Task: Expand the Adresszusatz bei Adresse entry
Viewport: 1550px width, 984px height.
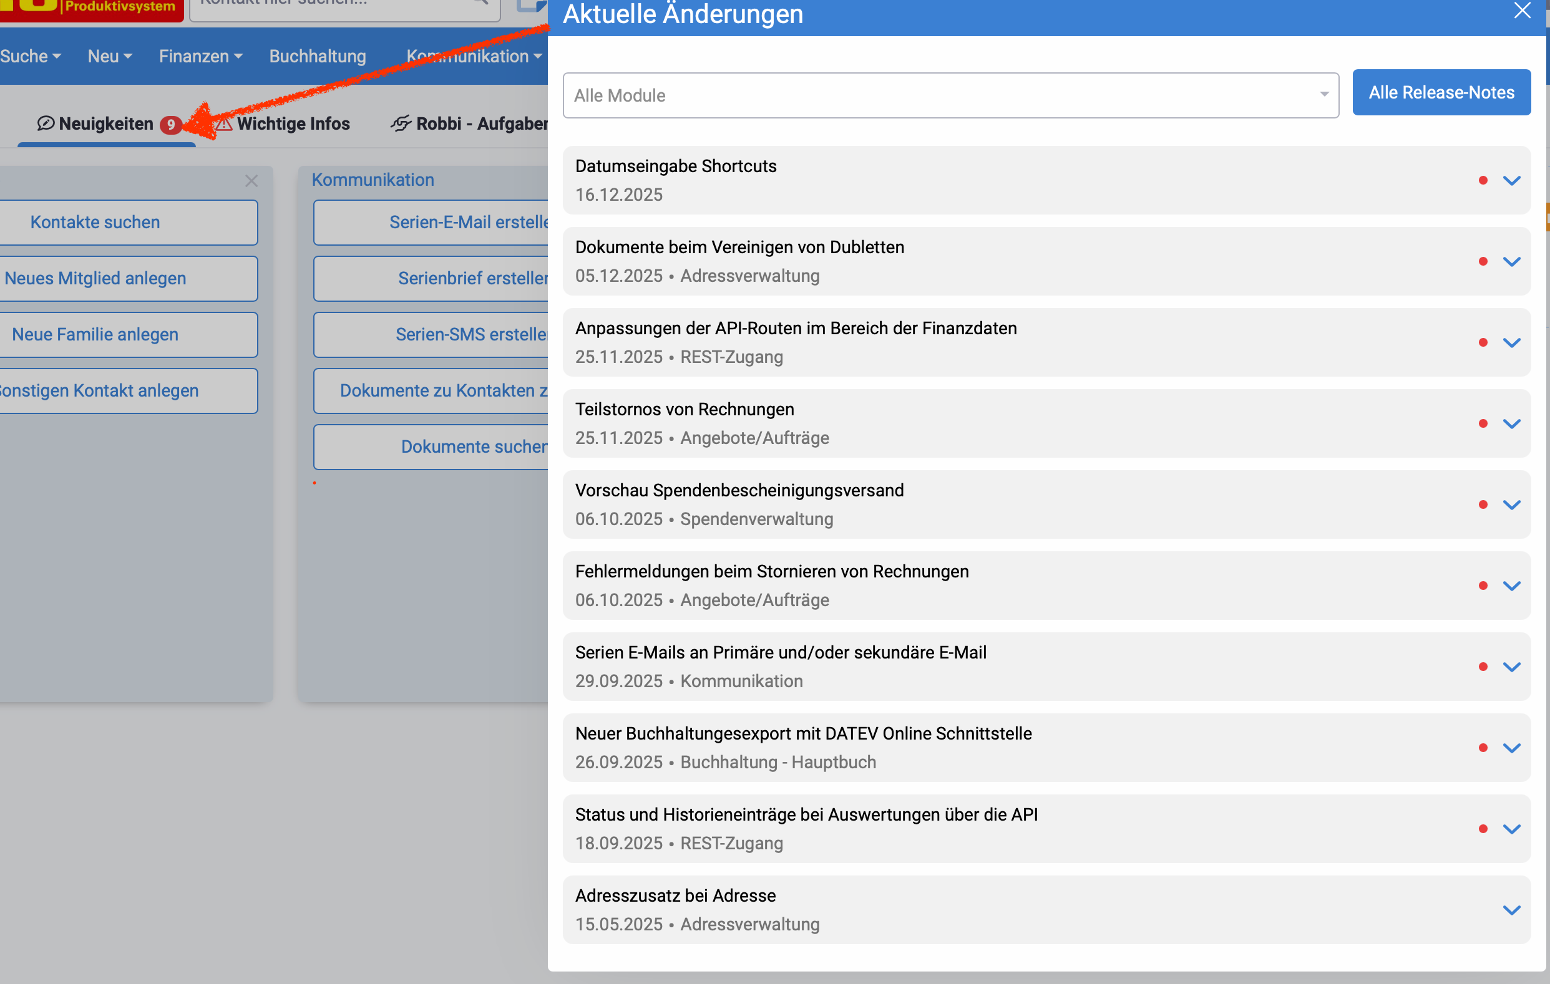Action: tap(1511, 910)
